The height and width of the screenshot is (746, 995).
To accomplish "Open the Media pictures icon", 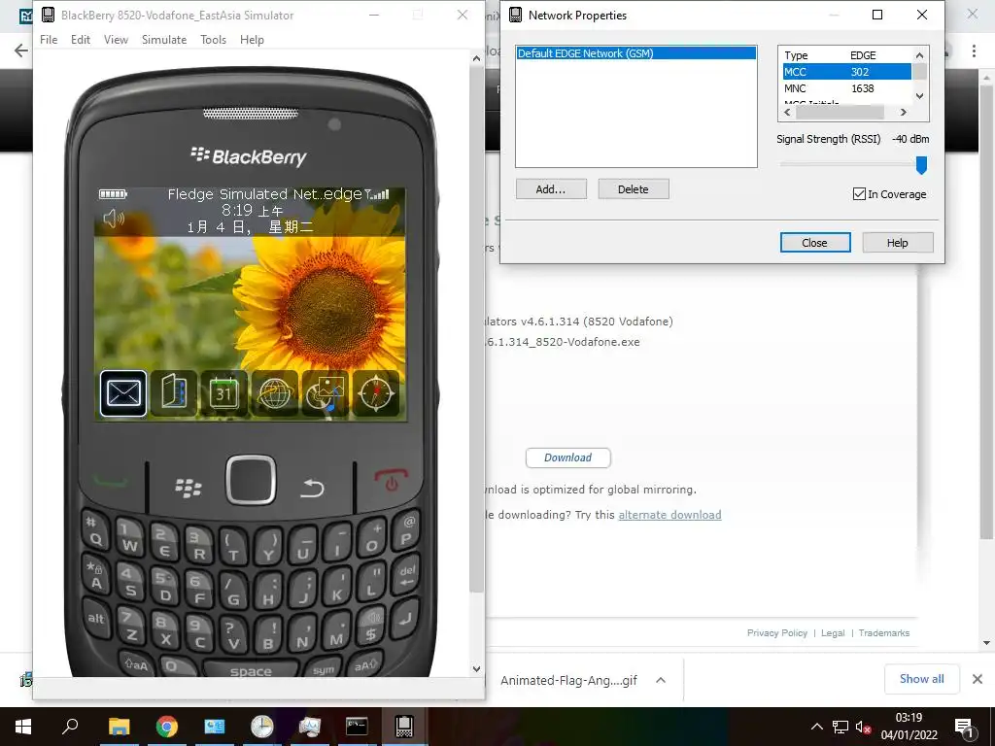I will click(x=325, y=393).
